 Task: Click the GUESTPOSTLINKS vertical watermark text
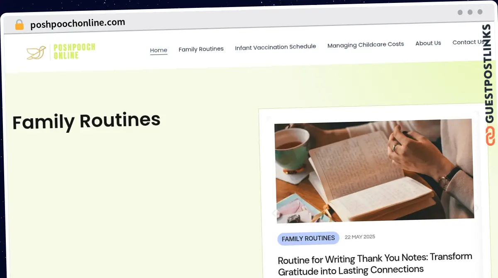pyautogui.click(x=491, y=74)
